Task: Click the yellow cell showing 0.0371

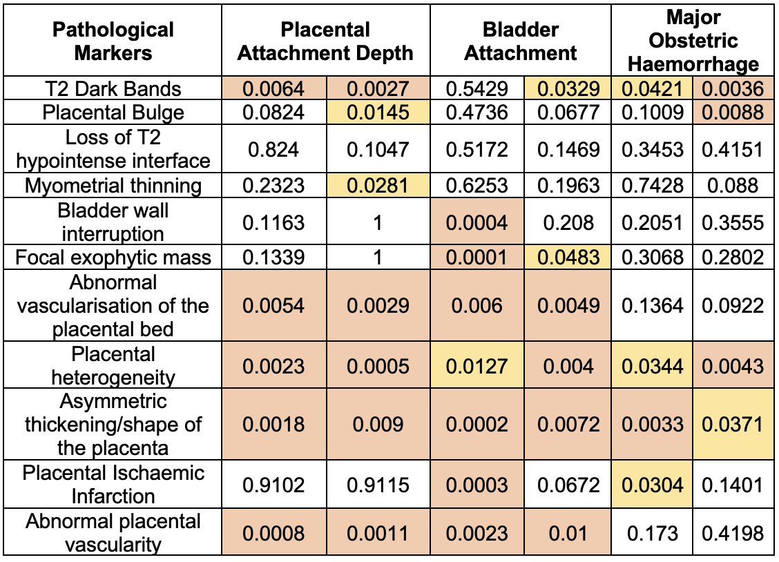Action: pyautogui.click(x=733, y=425)
